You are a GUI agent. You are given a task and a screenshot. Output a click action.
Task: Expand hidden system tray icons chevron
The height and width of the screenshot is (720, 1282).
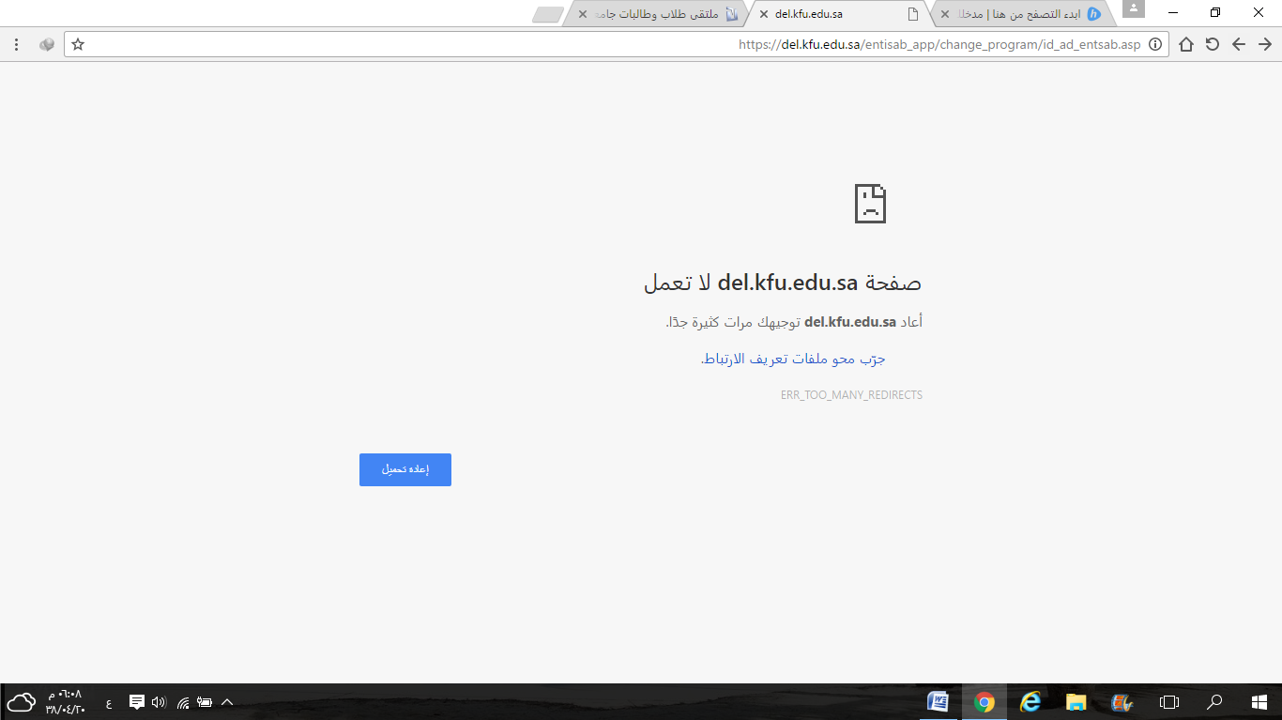pyautogui.click(x=227, y=702)
